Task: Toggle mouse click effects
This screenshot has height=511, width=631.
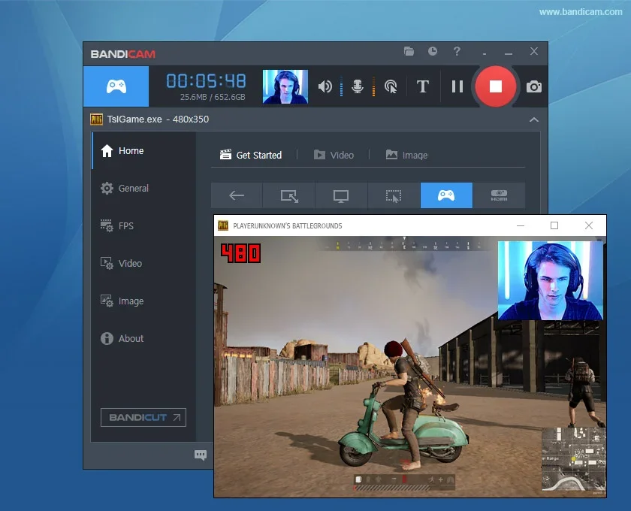Action: pos(390,86)
